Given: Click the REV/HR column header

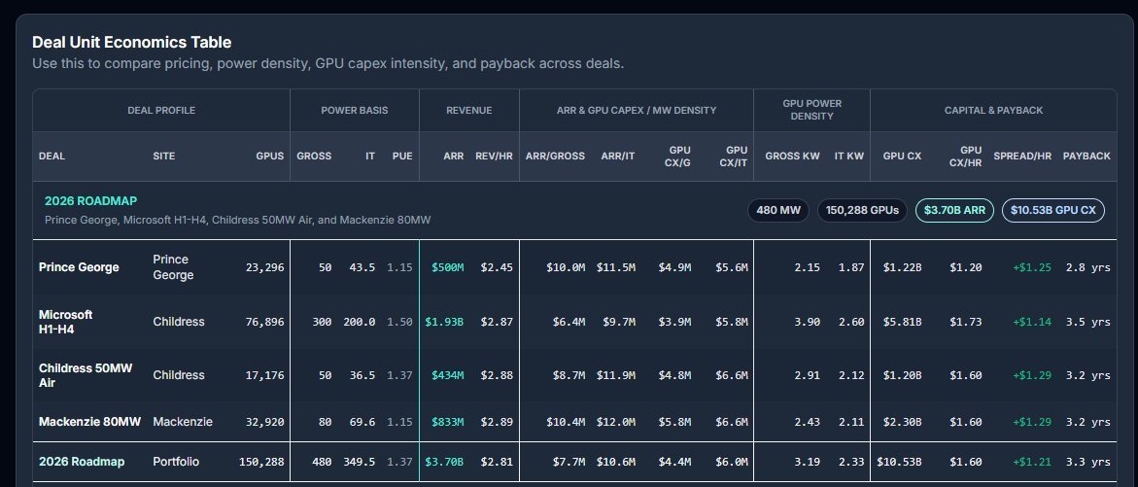Looking at the screenshot, I should click(x=495, y=157).
